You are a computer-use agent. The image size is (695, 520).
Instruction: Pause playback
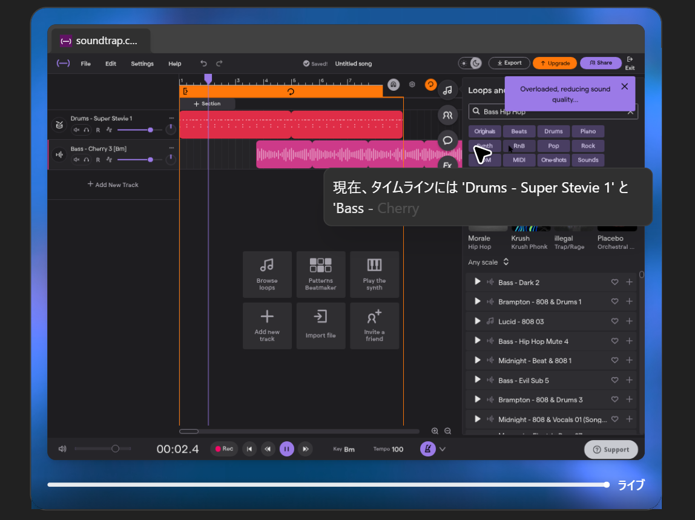coord(287,449)
